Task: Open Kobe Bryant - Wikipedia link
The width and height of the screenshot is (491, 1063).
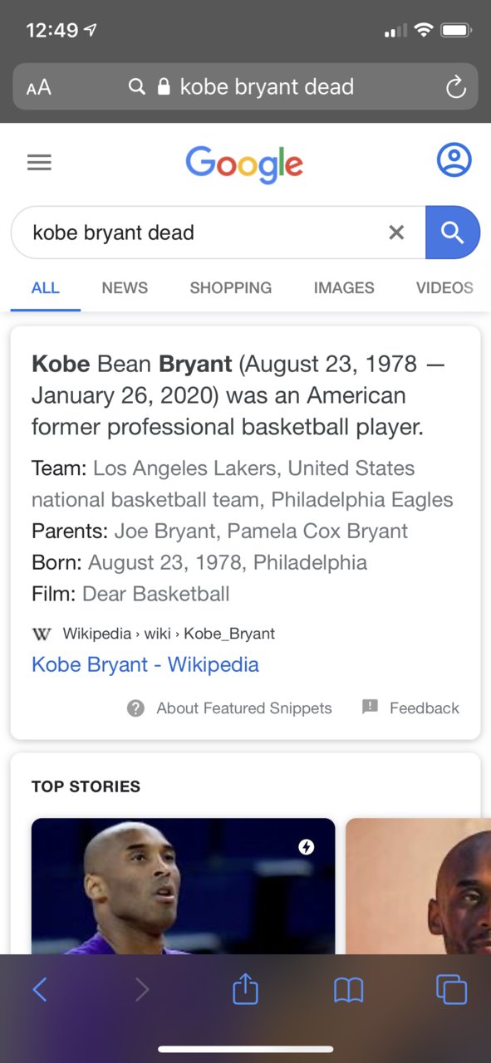Action: tap(145, 664)
